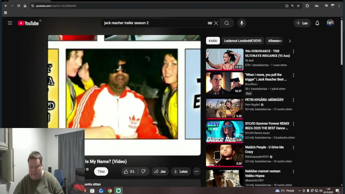Open the Petri Nygård MÄRKÄÄ thumbnail

click(x=225, y=108)
